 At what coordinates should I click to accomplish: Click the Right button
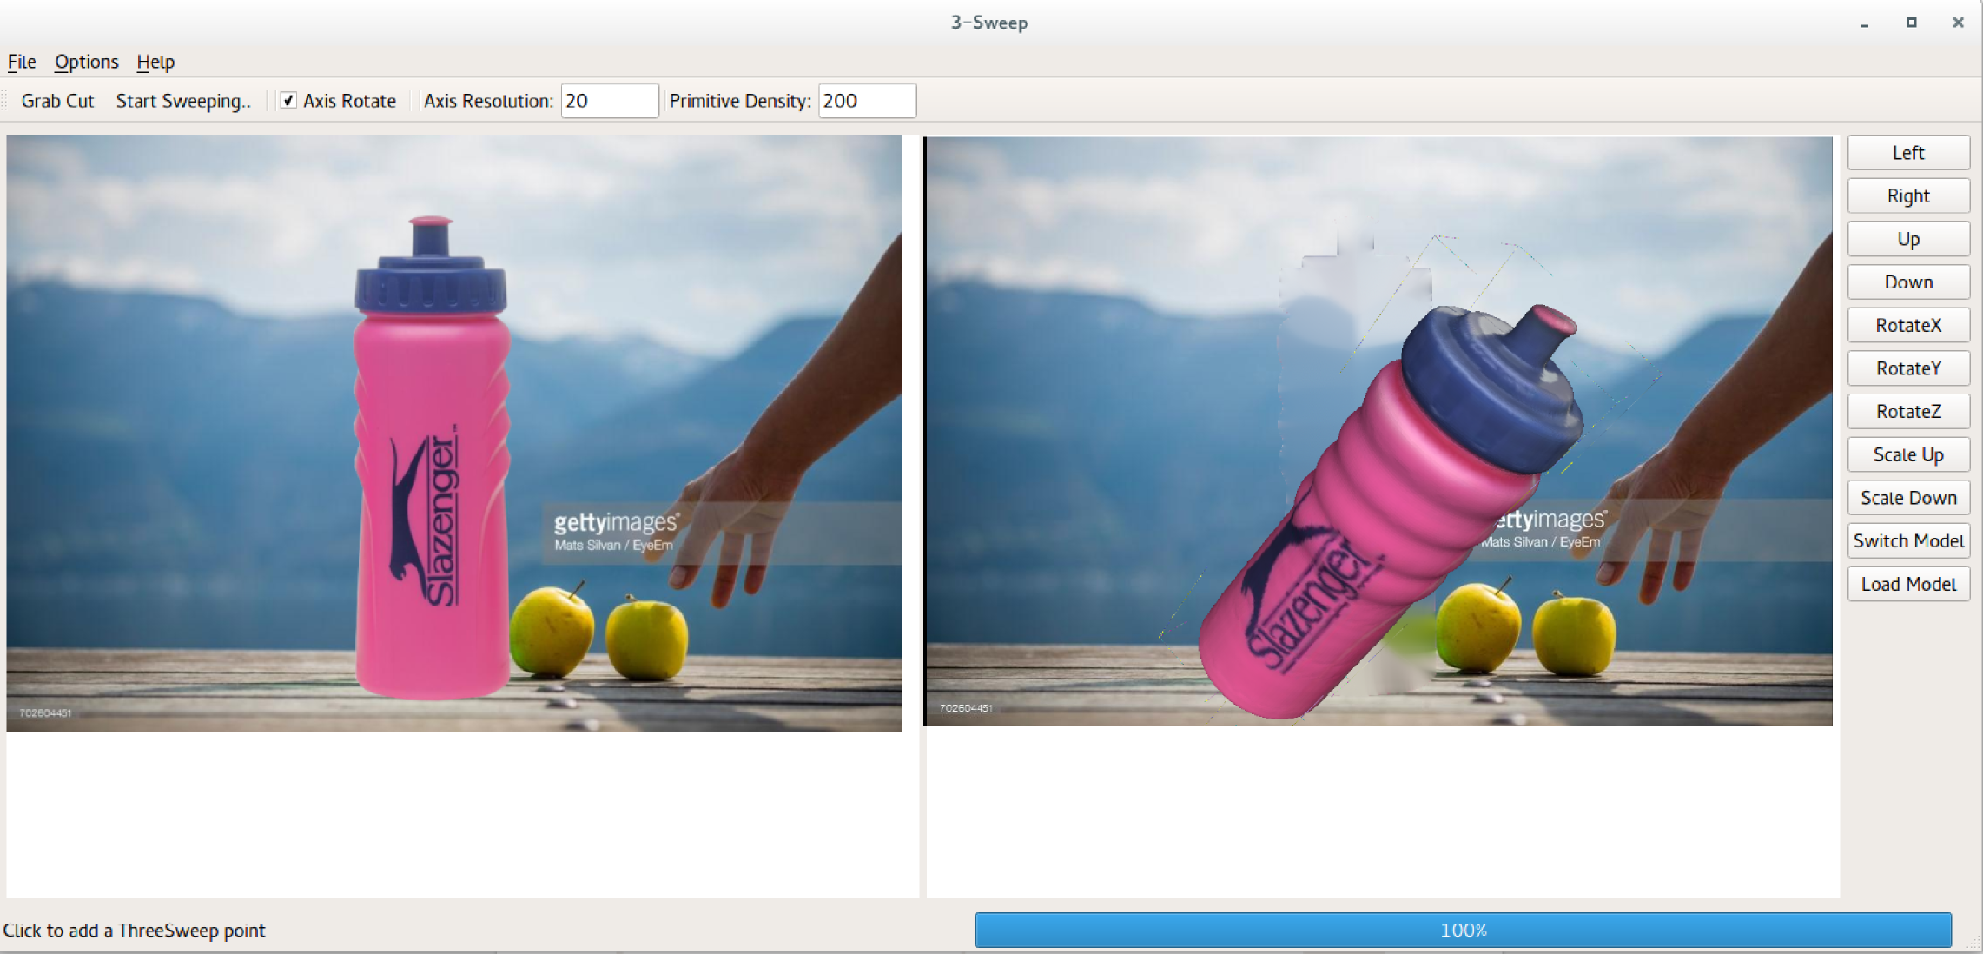(x=1908, y=196)
